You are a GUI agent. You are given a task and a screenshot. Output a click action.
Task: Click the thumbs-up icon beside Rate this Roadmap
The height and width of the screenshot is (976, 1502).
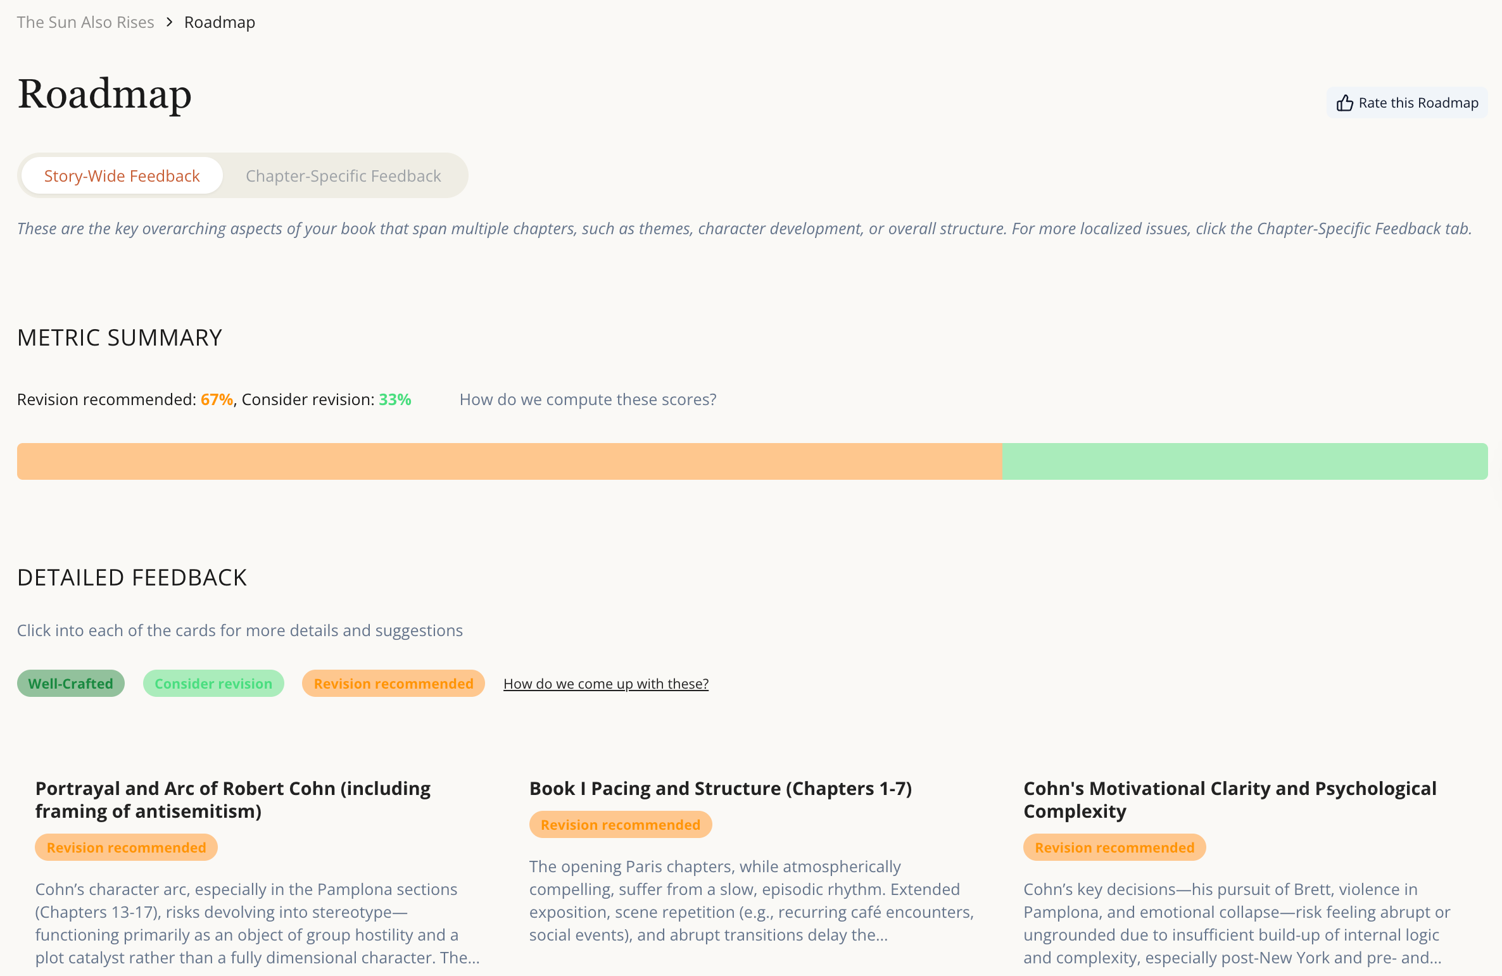(1344, 103)
